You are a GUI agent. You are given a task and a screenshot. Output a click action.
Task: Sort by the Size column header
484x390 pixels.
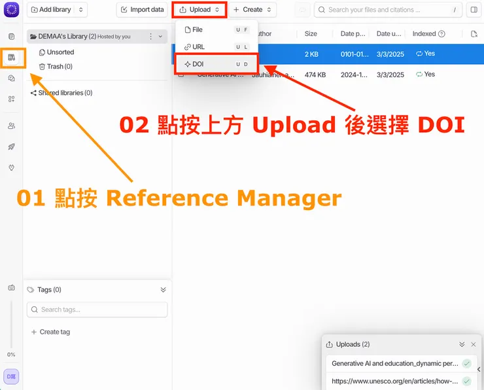pos(311,33)
